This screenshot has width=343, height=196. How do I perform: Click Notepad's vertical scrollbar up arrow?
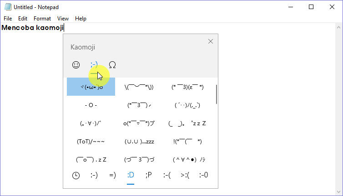(338, 28)
